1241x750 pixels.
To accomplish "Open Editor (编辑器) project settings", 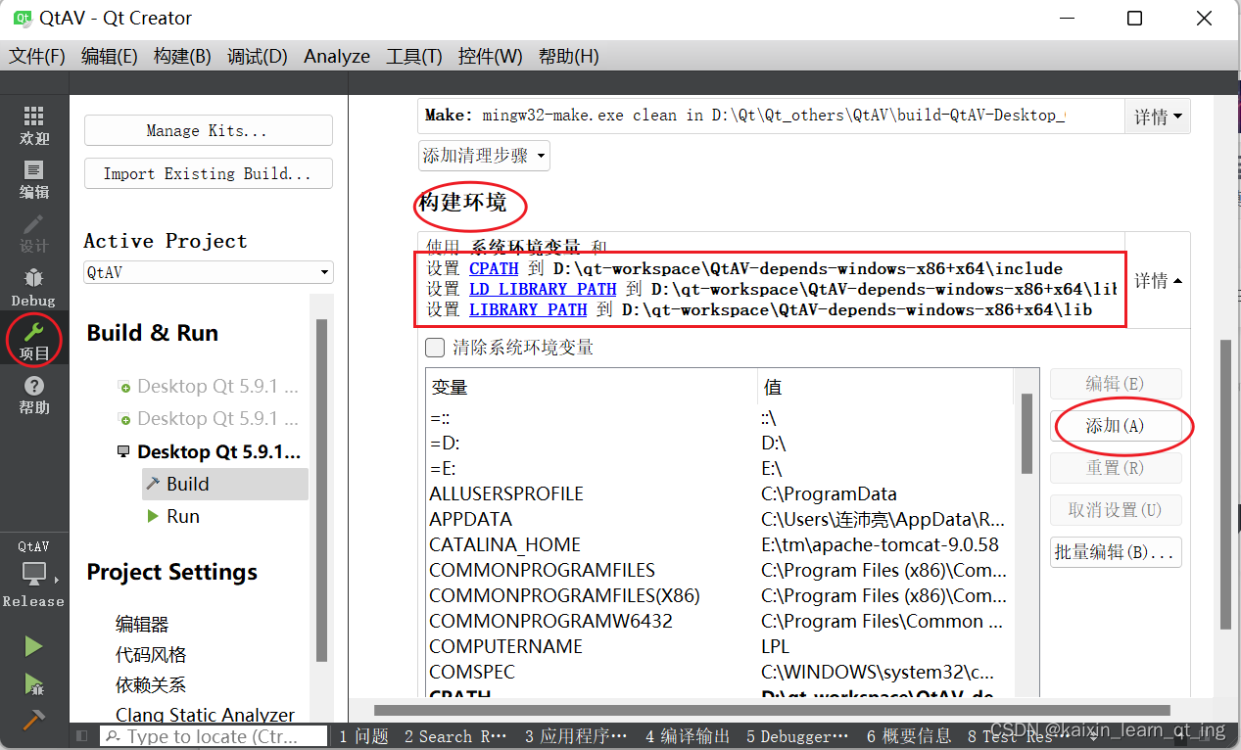I will [x=142, y=624].
